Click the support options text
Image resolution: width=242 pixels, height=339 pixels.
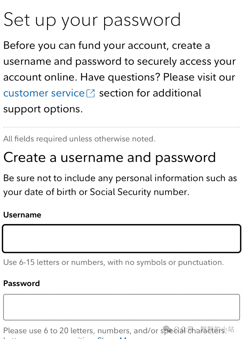43,109
